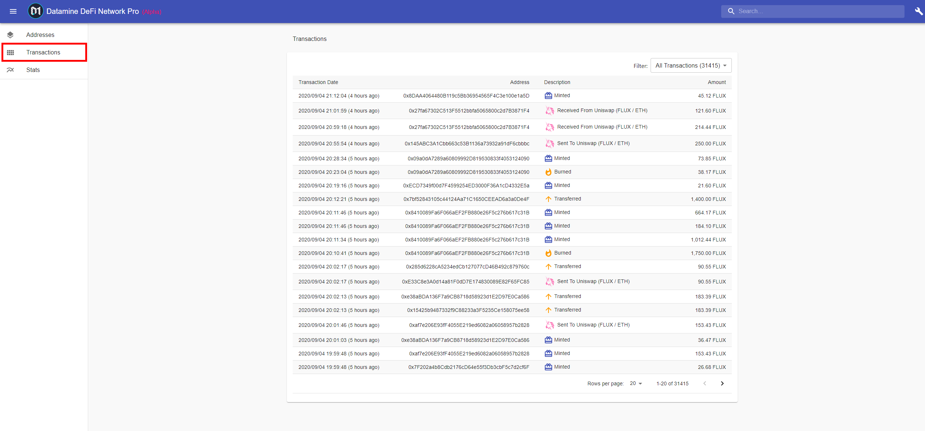Click the Addresses layers icon
Screen dimensions: 925x431
point(10,35)
